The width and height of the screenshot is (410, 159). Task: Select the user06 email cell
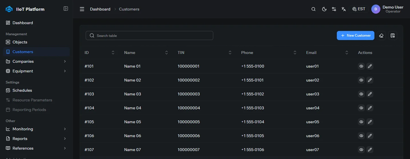click(x=313, y=136)
